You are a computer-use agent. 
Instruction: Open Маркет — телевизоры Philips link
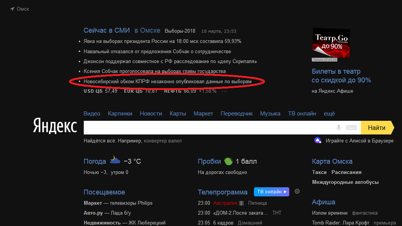coord(118,203)
